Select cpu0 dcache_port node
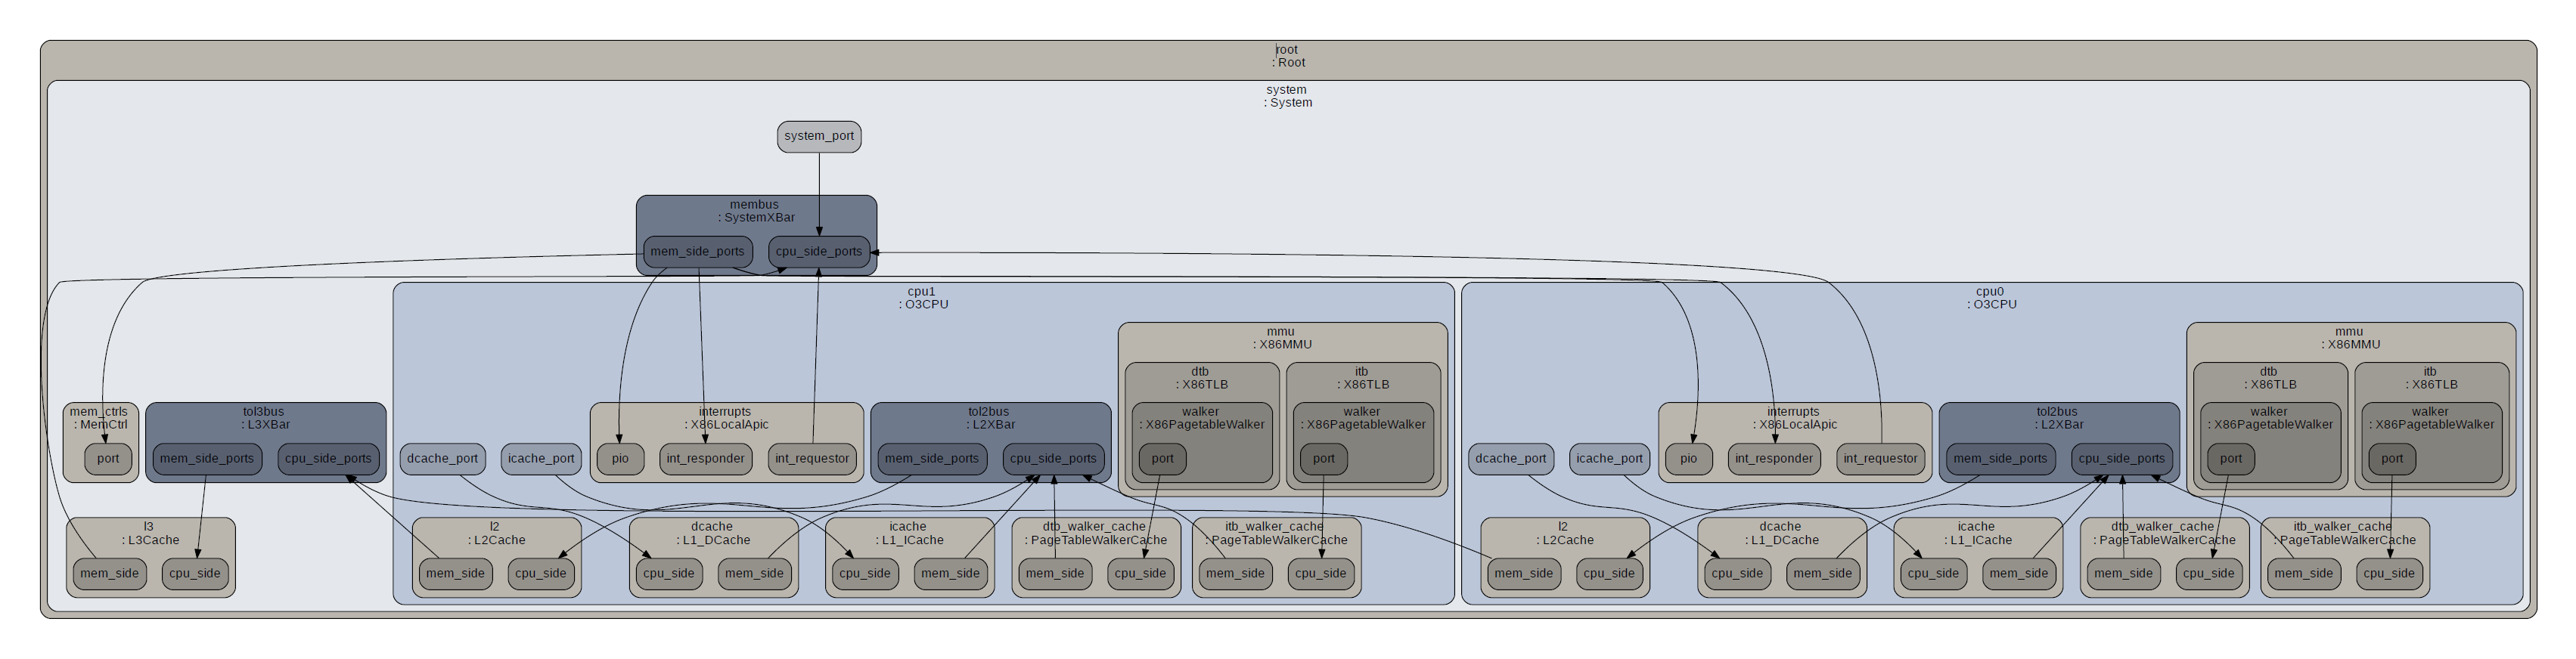Screen dimensions: 2576x659 pos(1511,459)
